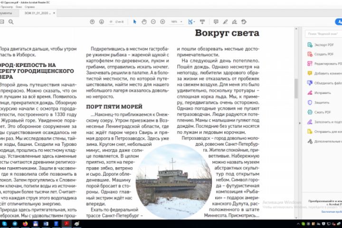Click the free trial link
Image resolution: width=342 pixels, height=228 pixels.
pyautogui.click(x=332, y=212)
